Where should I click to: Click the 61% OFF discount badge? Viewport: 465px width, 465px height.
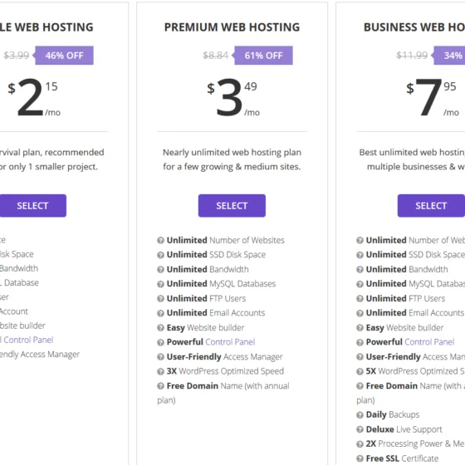[262, 56]
